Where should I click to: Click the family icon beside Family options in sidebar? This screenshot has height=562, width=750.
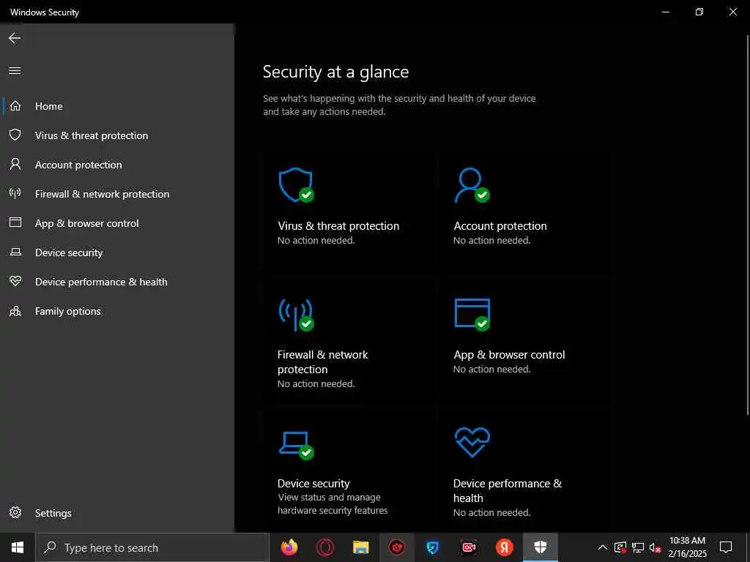point(15,311)
